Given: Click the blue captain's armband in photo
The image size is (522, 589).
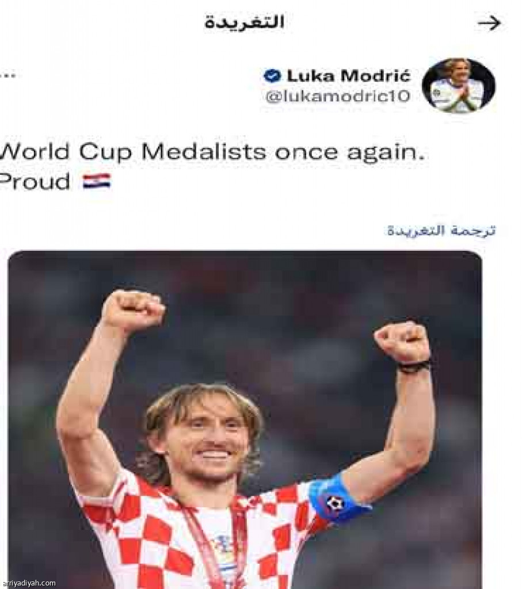Looking at the screenshot, I should point(336,498).
